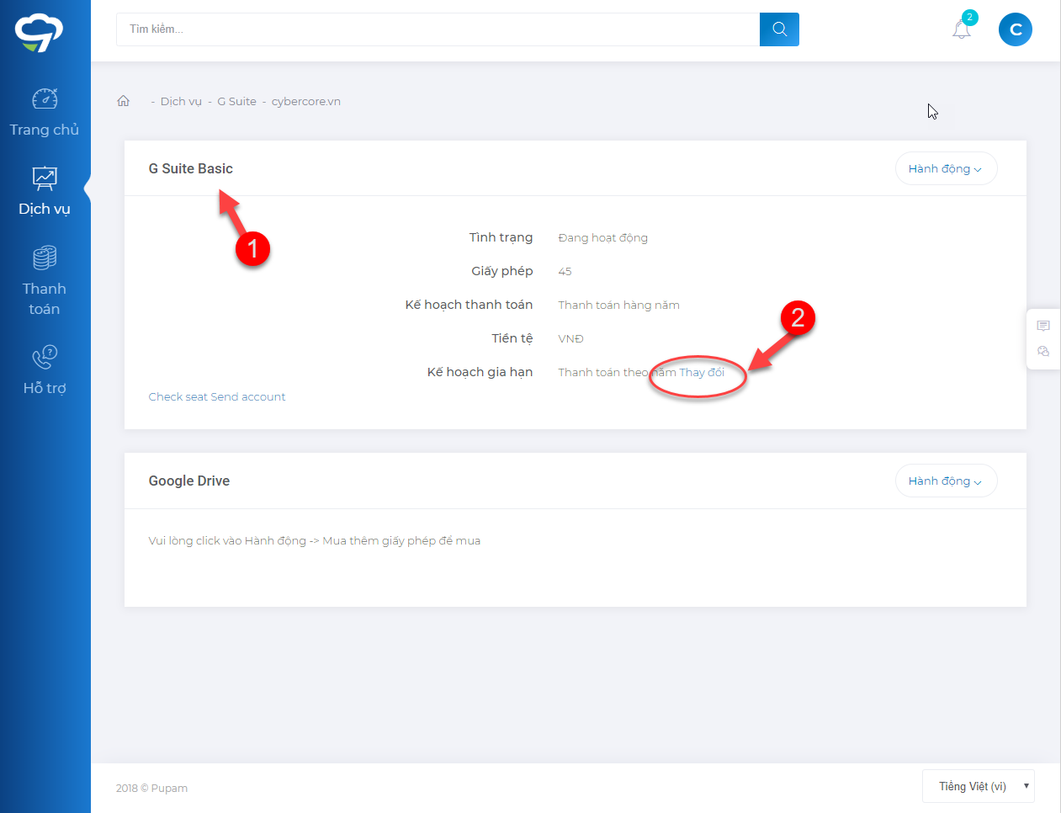
Task: Open G Suite breadcrumb link
Action: (x=237, y=102)
